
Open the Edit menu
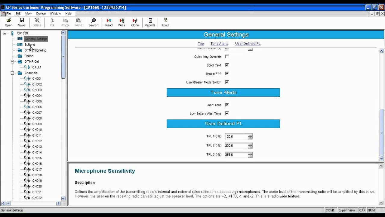point(18,14)
